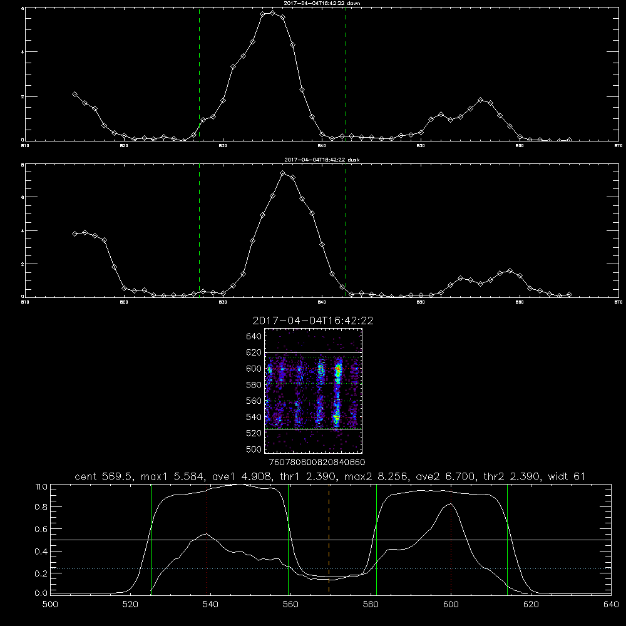Click the '540' label on bottom plot x-axis
Image resolution: width=626 pixels, height=626 pixels.
pos(210,605)
